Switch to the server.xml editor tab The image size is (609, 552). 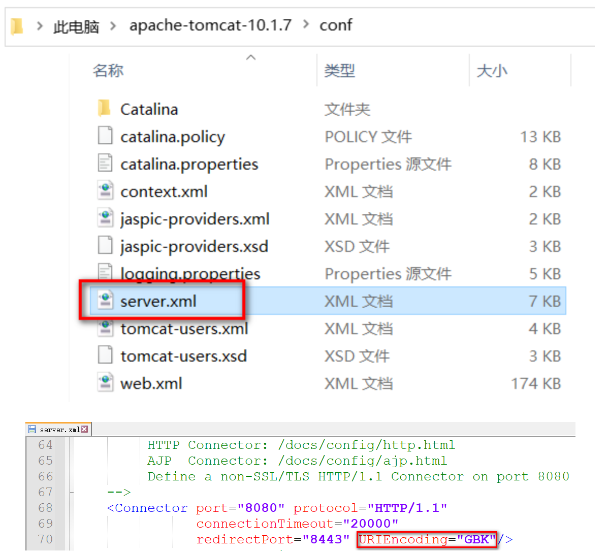(x=59, y=430)
